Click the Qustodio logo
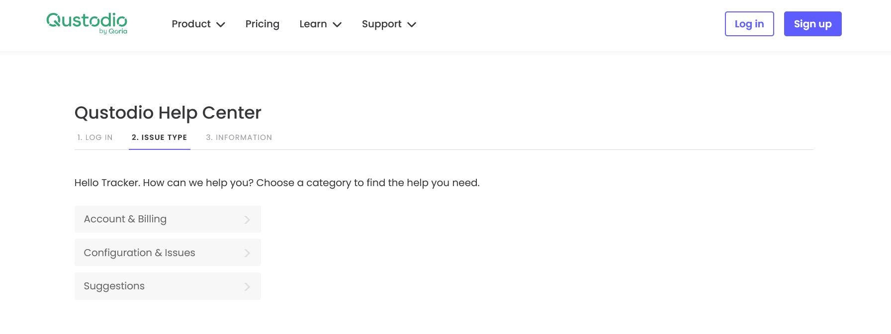 click(87, 23)
